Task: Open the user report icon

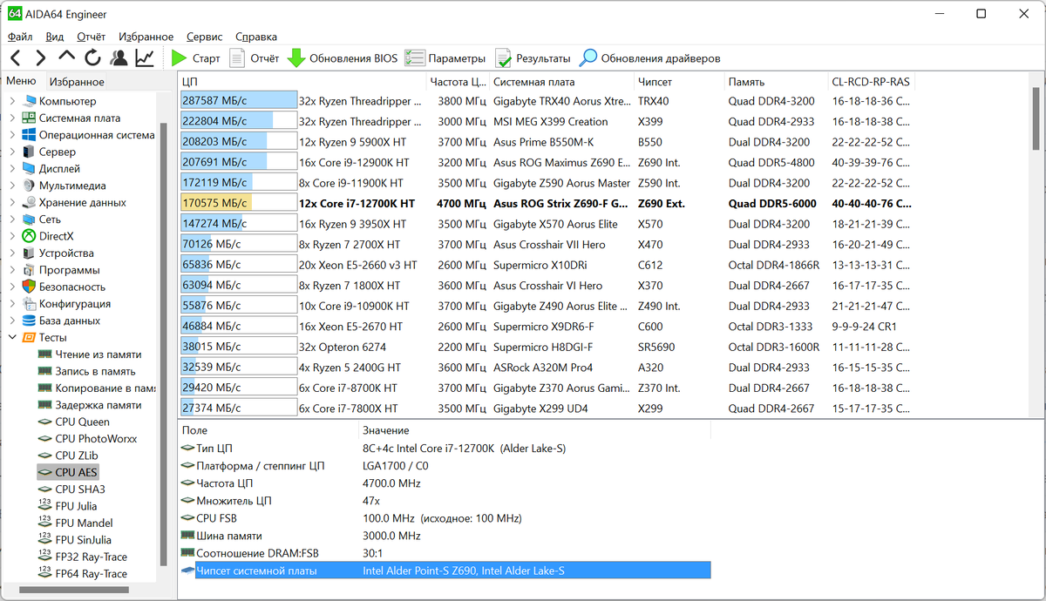Action: point(119,58)
